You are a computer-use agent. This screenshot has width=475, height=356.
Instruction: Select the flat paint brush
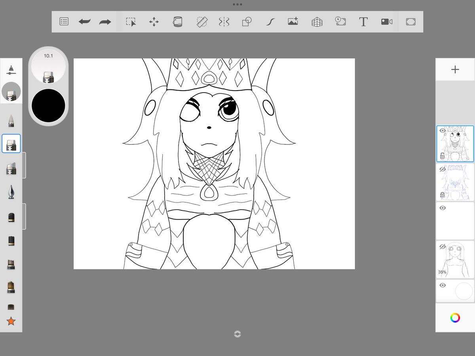11,264
